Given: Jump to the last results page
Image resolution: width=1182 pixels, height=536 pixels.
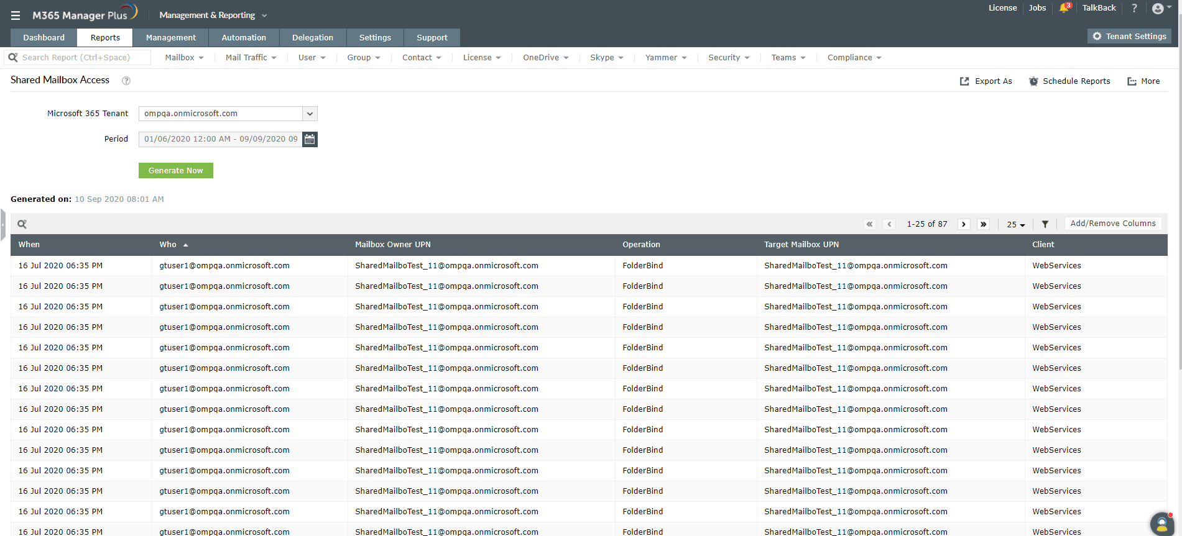Looking at the screenshot, I should (983, 224).
